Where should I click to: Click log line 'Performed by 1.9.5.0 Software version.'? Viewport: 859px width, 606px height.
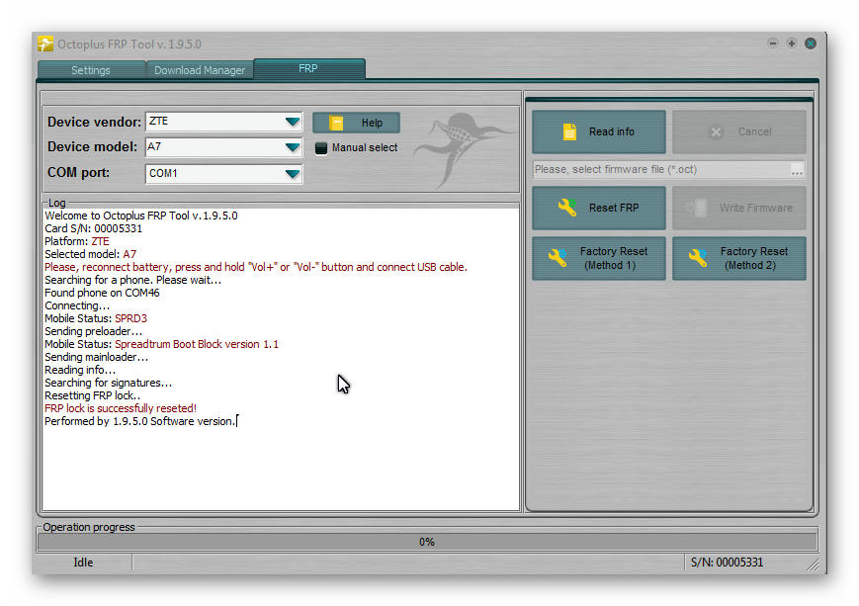[x=140, y=421]
